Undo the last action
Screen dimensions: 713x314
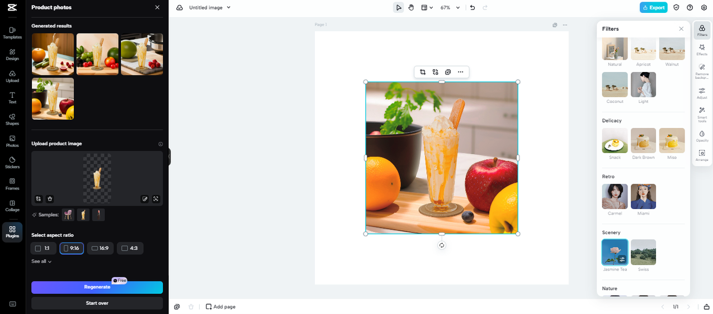coord(473,8)
